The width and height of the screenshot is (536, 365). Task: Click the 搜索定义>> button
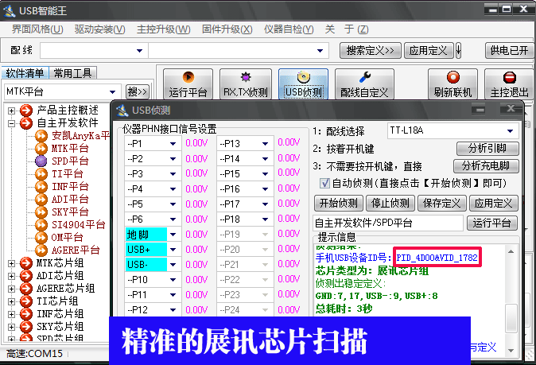coord(371,51)
